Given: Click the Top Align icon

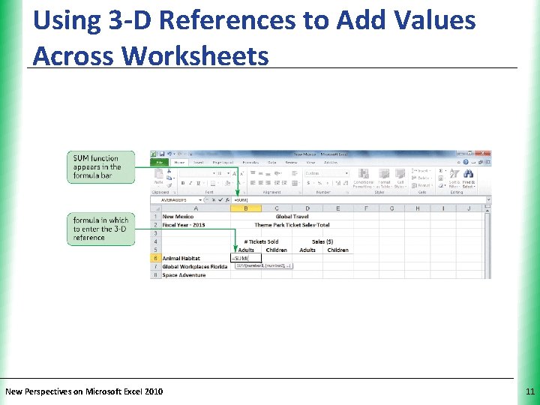Looking at the screenshot, I should point(253,173).
